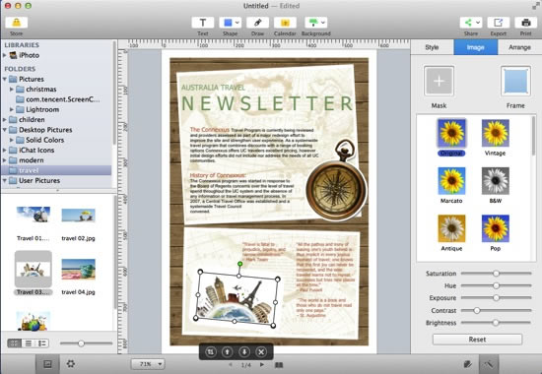
Task: Select the Draw tool
Action: 257,23
